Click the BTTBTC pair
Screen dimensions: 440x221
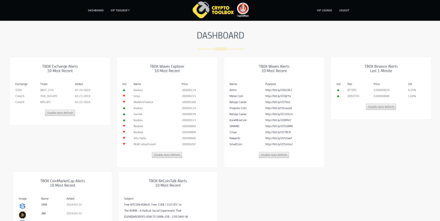352,90
